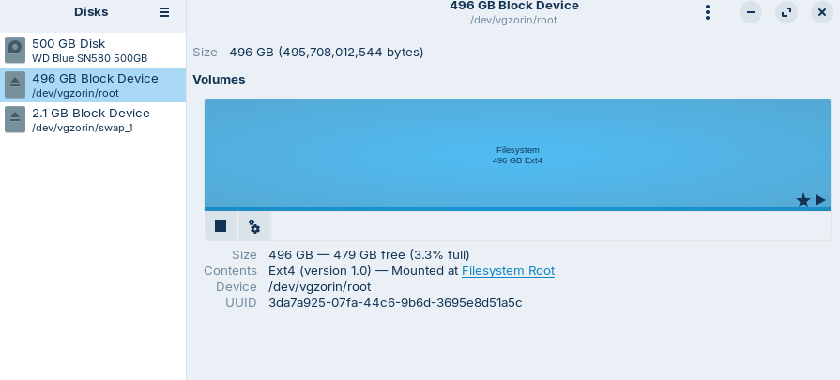This screenshot has width=840, height=380.
Task: Open the Filesystem Root mount point link
Action: (x=508, y=271)
